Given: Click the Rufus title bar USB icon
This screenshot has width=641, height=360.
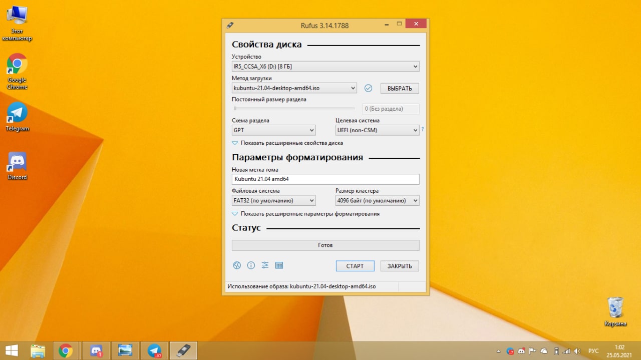Looking at the screenshot, I should click(x=230, y=25).
